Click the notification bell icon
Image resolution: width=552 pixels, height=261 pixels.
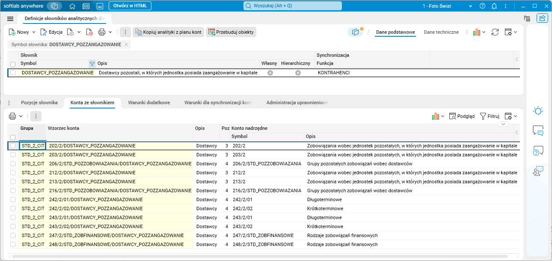point(494,6)
